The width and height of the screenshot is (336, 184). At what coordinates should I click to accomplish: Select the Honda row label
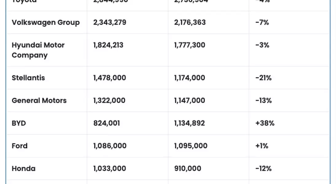[x=24, y=169]
